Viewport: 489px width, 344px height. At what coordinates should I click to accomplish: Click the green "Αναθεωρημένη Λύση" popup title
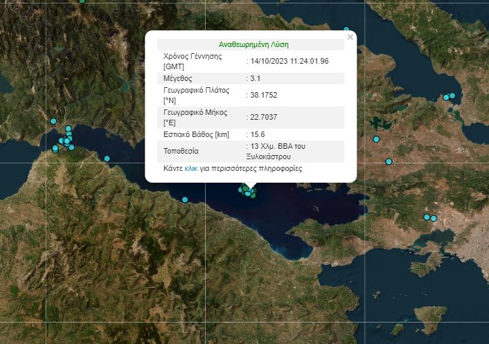tap(249, 44)
